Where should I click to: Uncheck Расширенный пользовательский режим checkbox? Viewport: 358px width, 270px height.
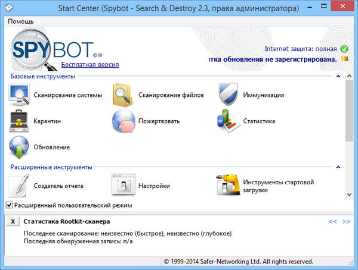coord(9,205)
